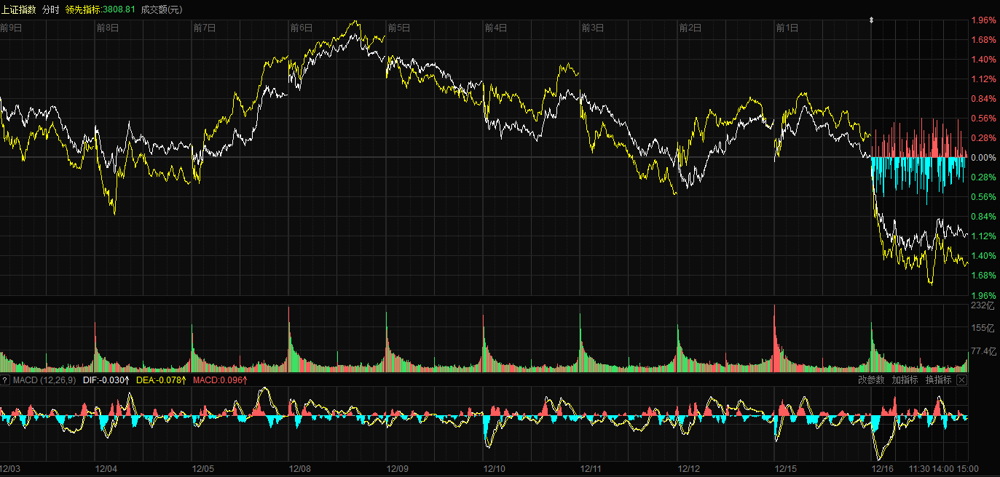Select the 12/08 date on timeline
This screenshot has width=1000, height=477.
tap(300, 469)
